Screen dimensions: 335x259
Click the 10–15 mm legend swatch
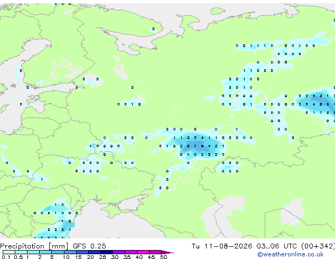[70, 252]
